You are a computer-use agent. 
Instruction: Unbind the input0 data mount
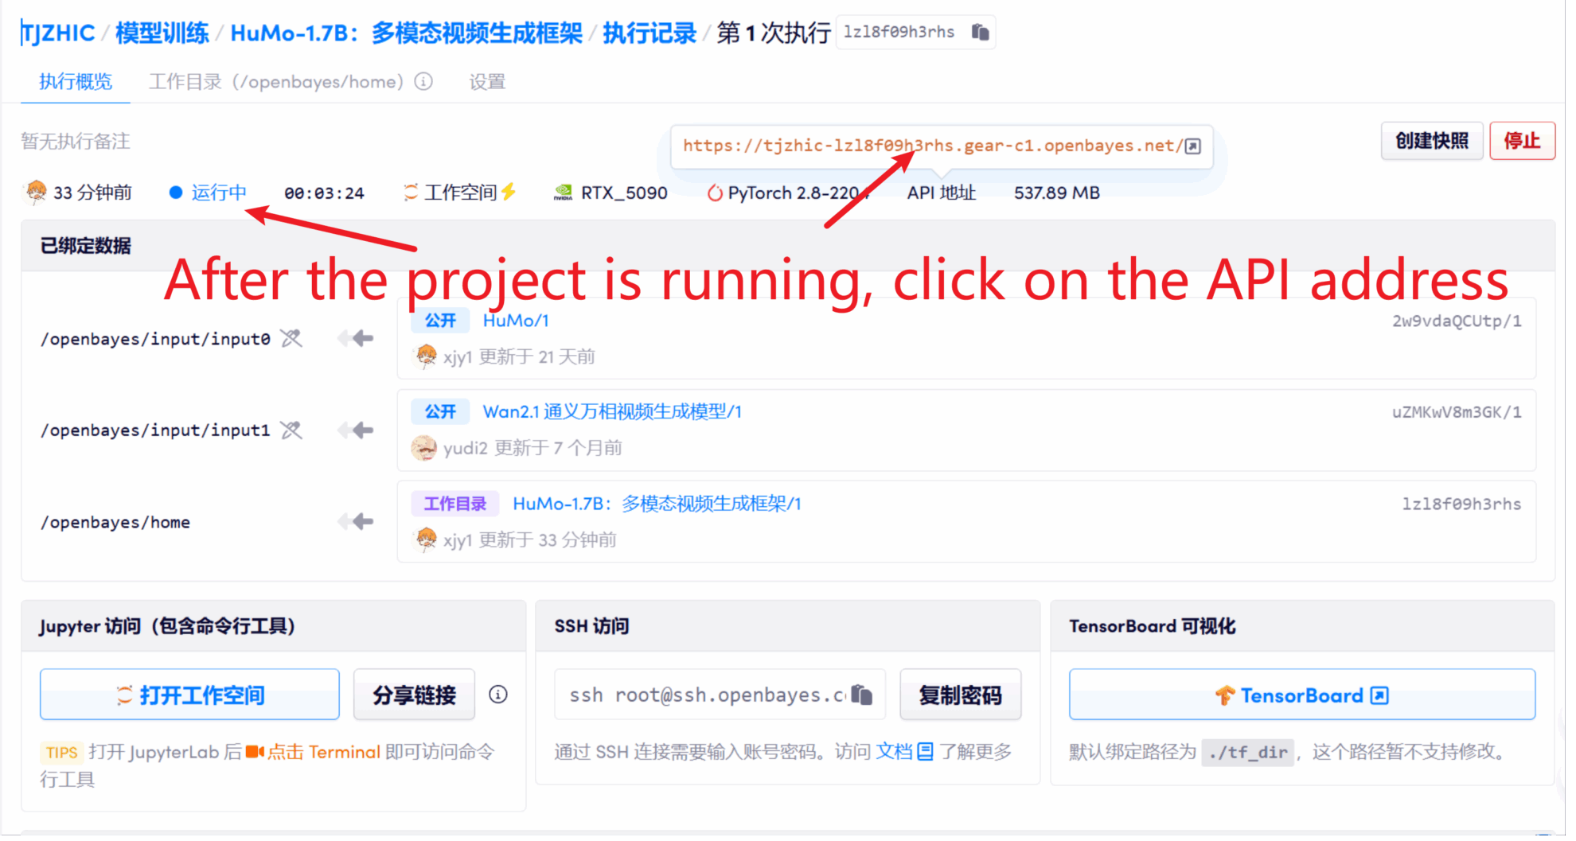[x=291, y=339]
